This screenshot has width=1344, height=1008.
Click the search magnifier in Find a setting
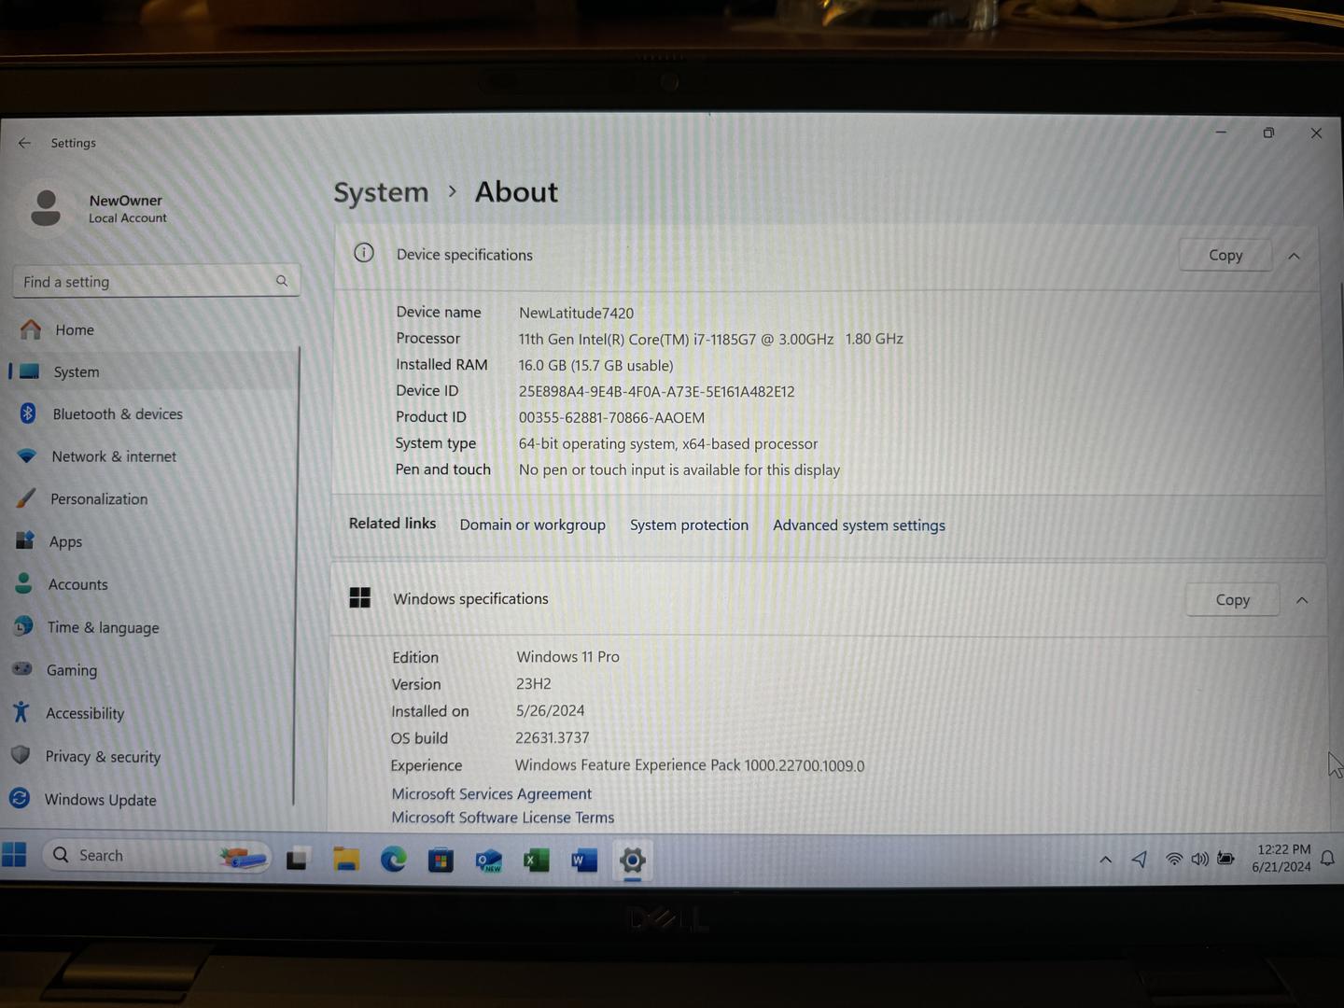click(x=281, y=281)
